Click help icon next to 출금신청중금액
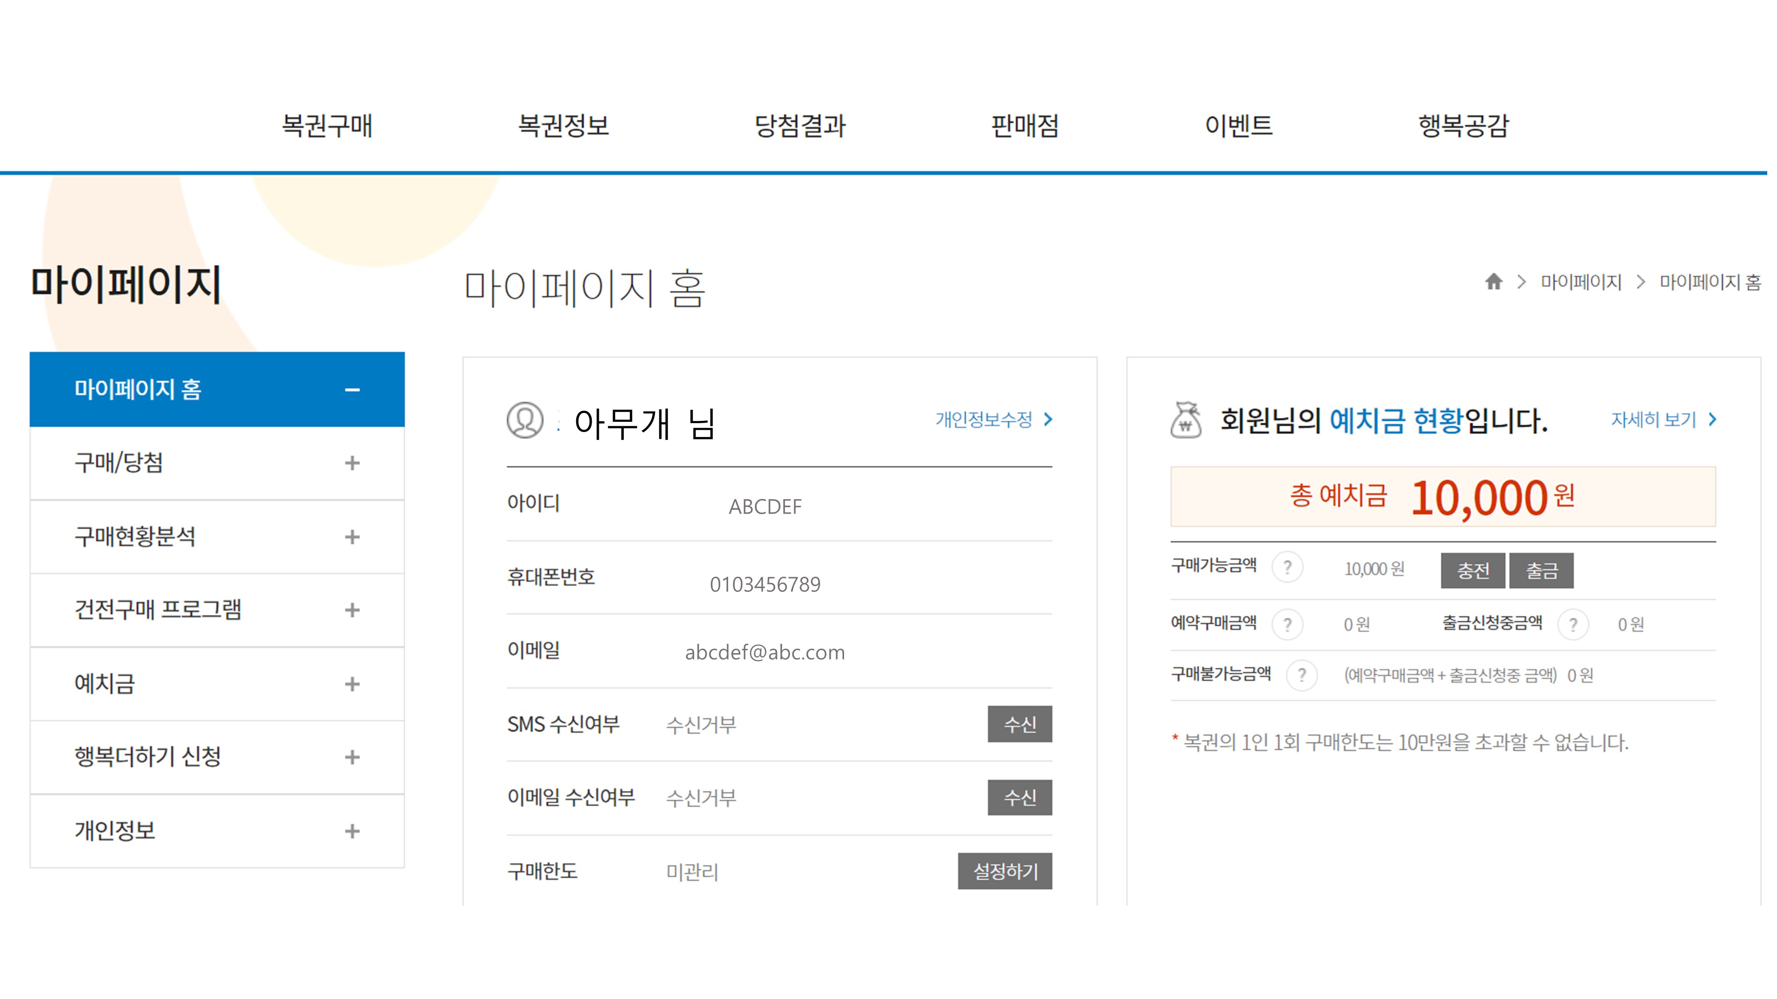 click(1573, 625)
